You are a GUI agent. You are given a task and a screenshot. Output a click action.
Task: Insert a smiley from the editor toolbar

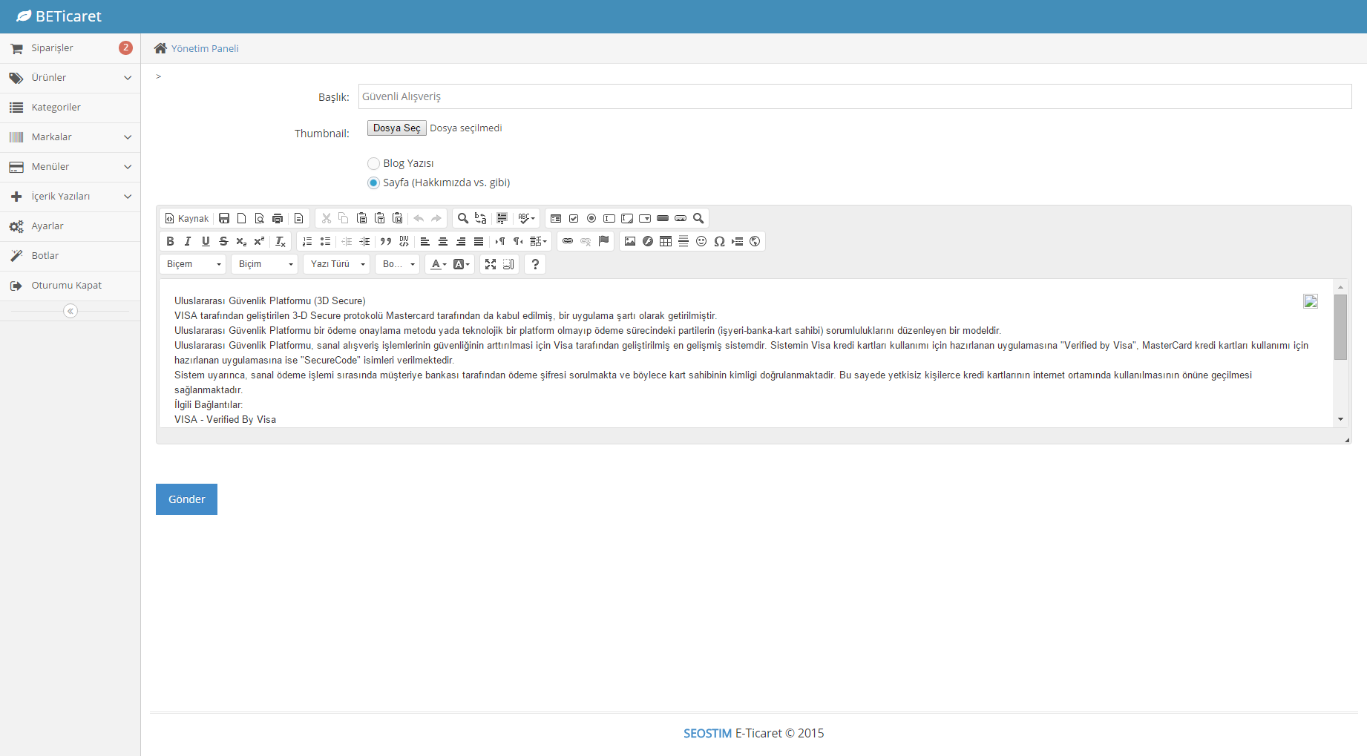click(701, 241)
